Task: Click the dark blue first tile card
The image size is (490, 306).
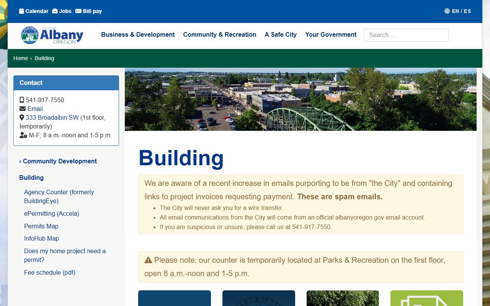Action: pos(175,298)
